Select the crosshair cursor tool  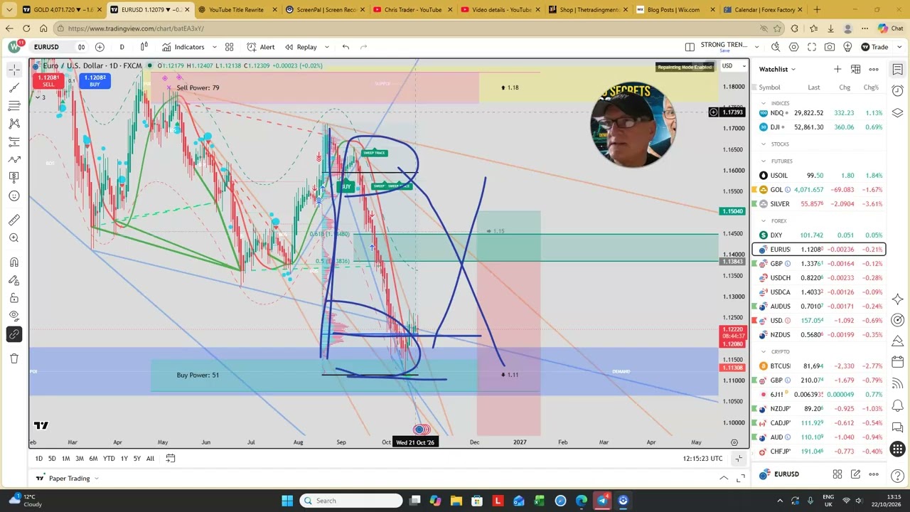pos(14,70)
